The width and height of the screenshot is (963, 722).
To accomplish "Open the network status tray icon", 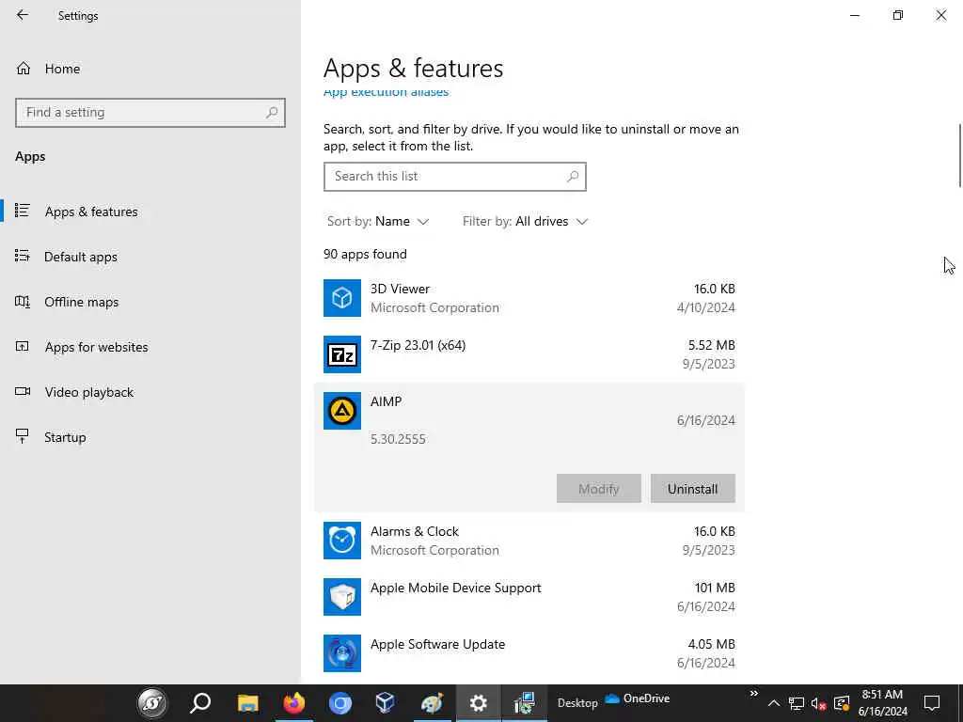I will tap(797, 703).
